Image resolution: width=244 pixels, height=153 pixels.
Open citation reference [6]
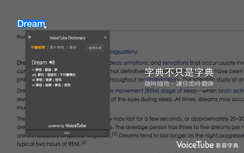83,142
